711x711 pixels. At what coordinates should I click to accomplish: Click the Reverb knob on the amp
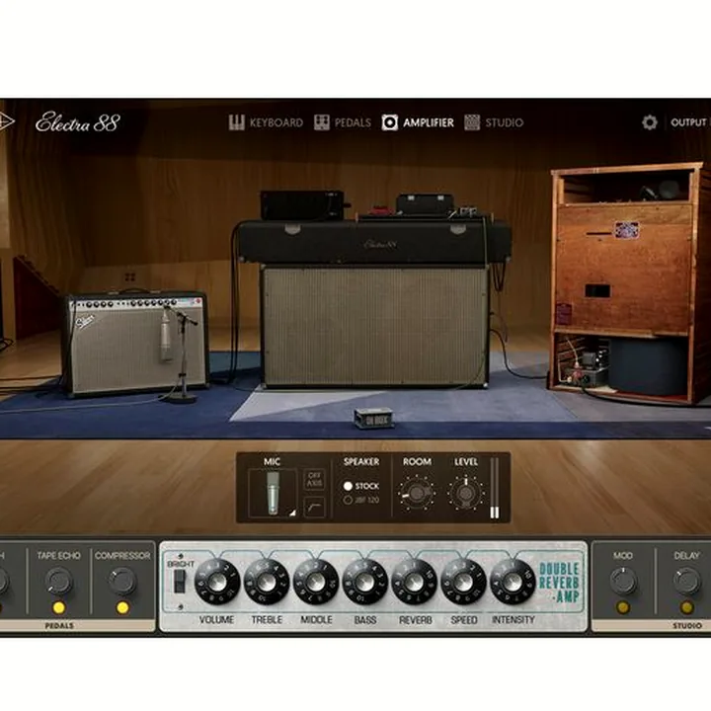tap(415, 582)
